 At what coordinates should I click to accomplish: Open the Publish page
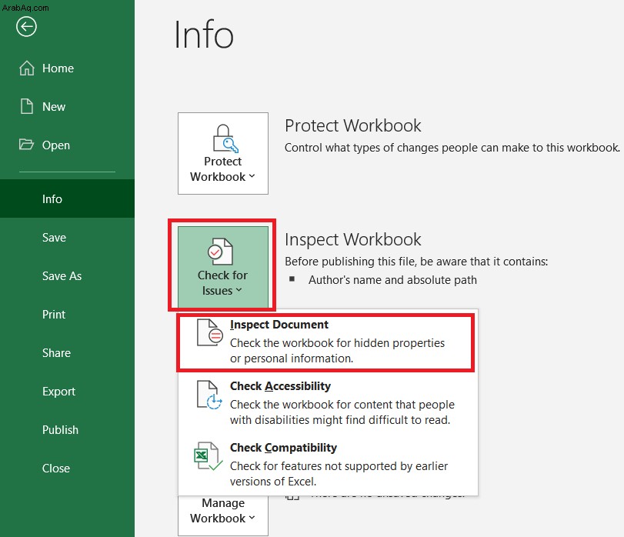click(67, 430)
